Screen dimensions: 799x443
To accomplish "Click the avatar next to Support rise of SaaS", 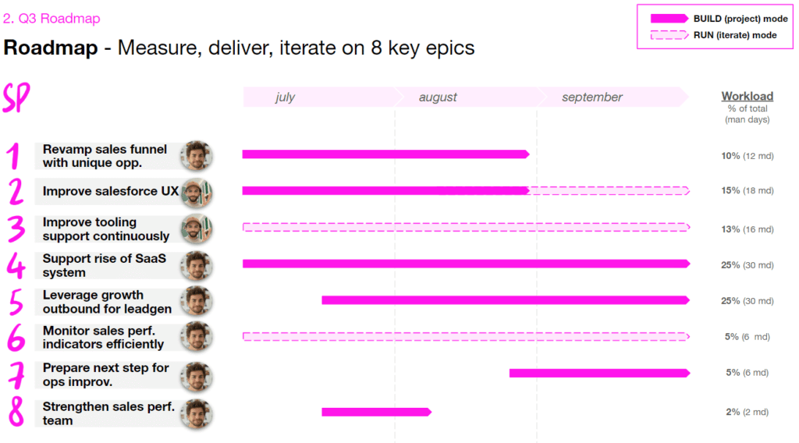I will [196, 265].
